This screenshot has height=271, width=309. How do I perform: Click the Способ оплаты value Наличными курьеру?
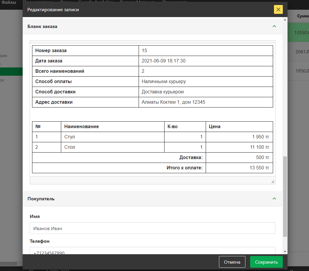(x=164, y=82)
